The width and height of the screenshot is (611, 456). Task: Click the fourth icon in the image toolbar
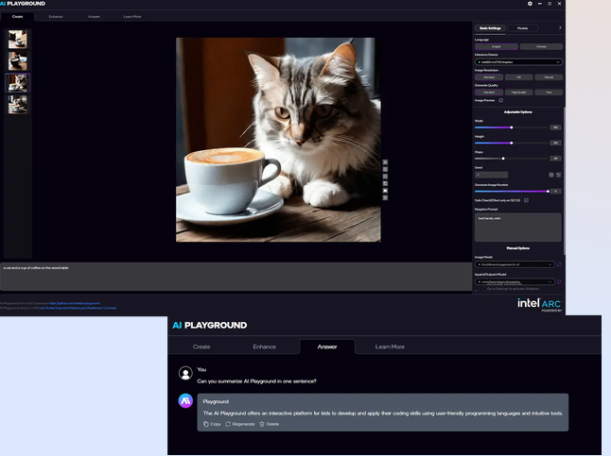pos(385,183)
